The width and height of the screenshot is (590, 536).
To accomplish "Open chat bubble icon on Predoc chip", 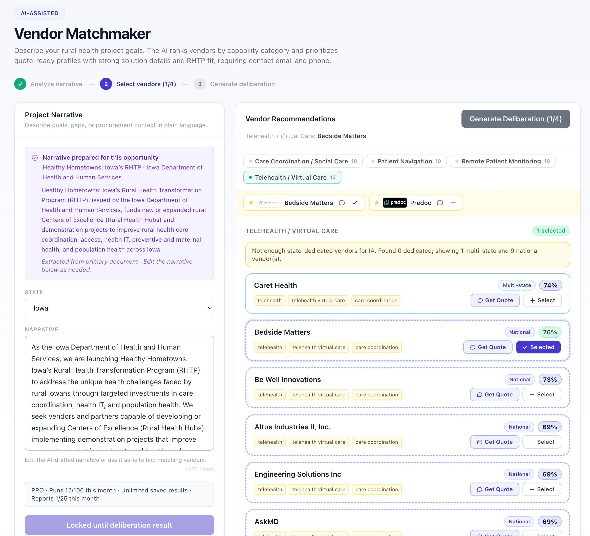I will (440, 202).
